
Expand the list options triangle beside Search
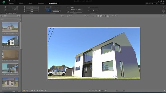[20, 19]
